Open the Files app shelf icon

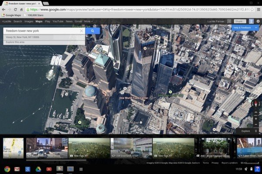click(x=70, y=169)
